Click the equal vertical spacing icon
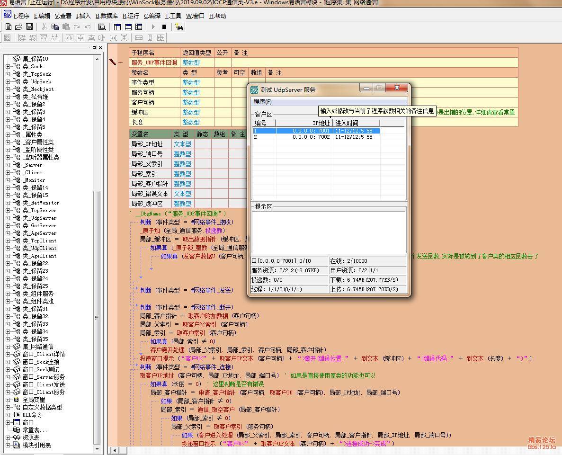 point(124,37)
